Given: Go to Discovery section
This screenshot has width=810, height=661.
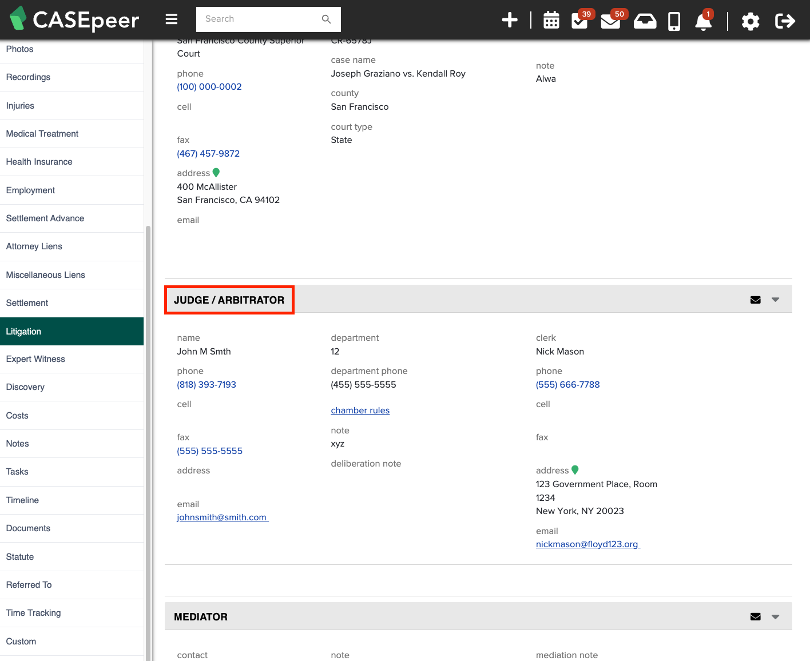Looking at the screenshot, I should [x=72, y=387].
